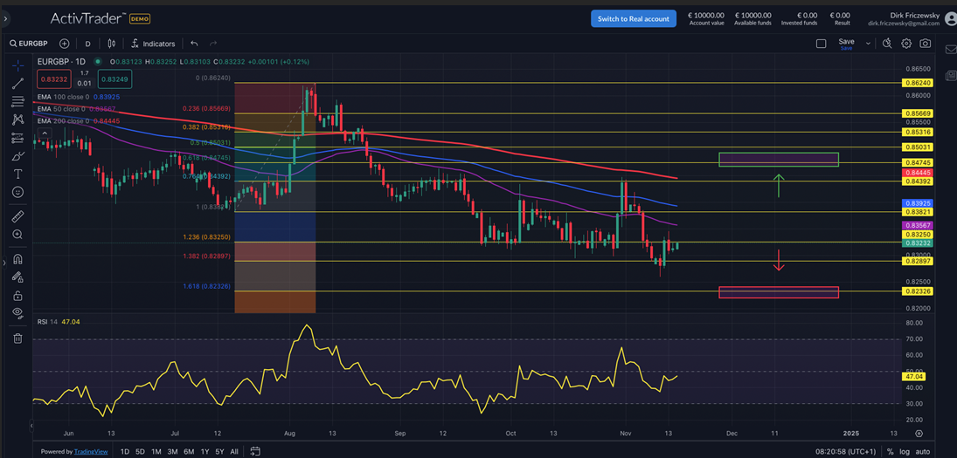Toggle magnet mode for drawings

[x=17, y=259]
